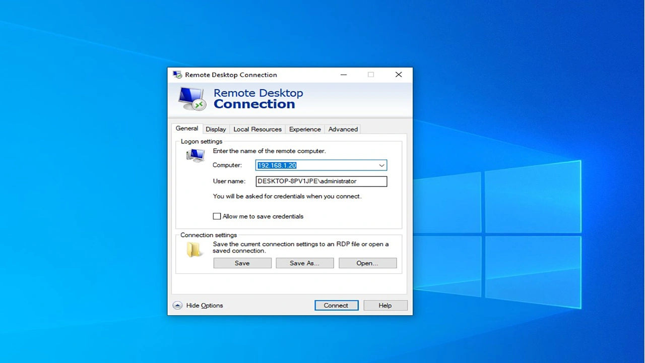Image resolution: width=645 pixels, height=363 pixels.
Task: Click the large Remote Desktop banner monitor icon
Action: pos(192,99)
